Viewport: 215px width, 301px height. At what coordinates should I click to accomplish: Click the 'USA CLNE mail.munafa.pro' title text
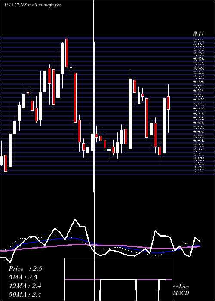point(33,5)
